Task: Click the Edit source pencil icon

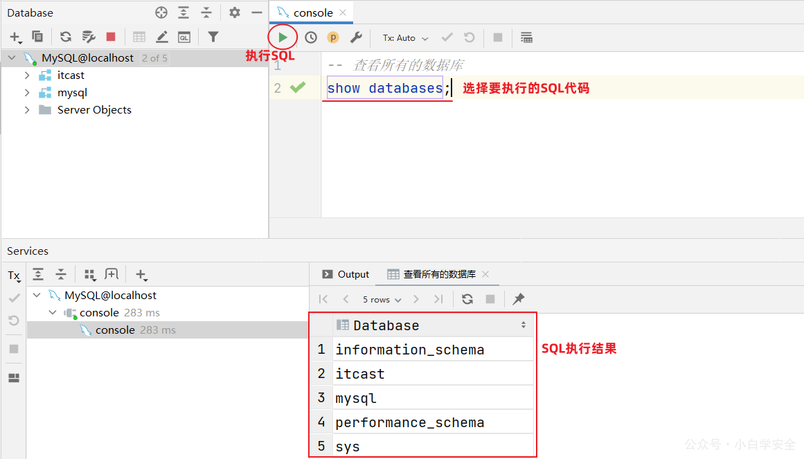Action: pos(162,37)
